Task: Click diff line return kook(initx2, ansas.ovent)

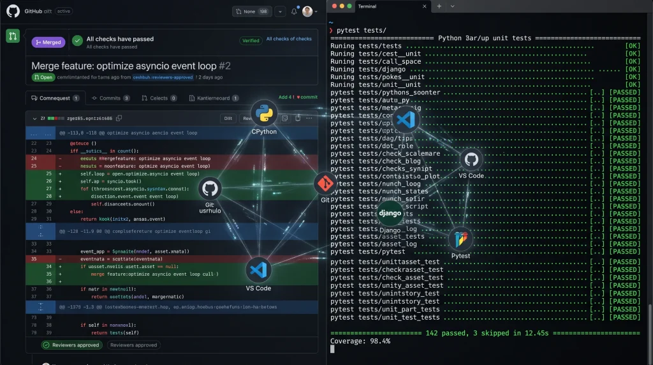Action: click(123, 219)
